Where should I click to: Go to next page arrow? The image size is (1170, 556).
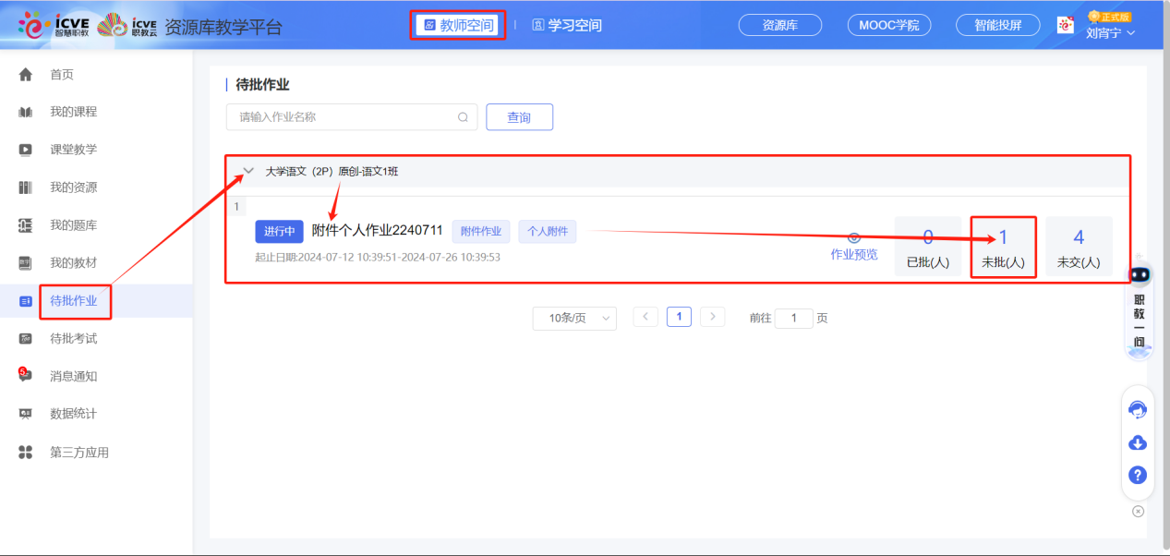[x=712, y=317]
